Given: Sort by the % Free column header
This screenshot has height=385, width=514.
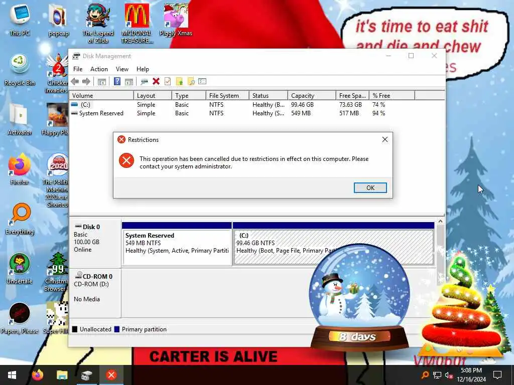Looking at the screenshot, I should [x=392, y=96].
